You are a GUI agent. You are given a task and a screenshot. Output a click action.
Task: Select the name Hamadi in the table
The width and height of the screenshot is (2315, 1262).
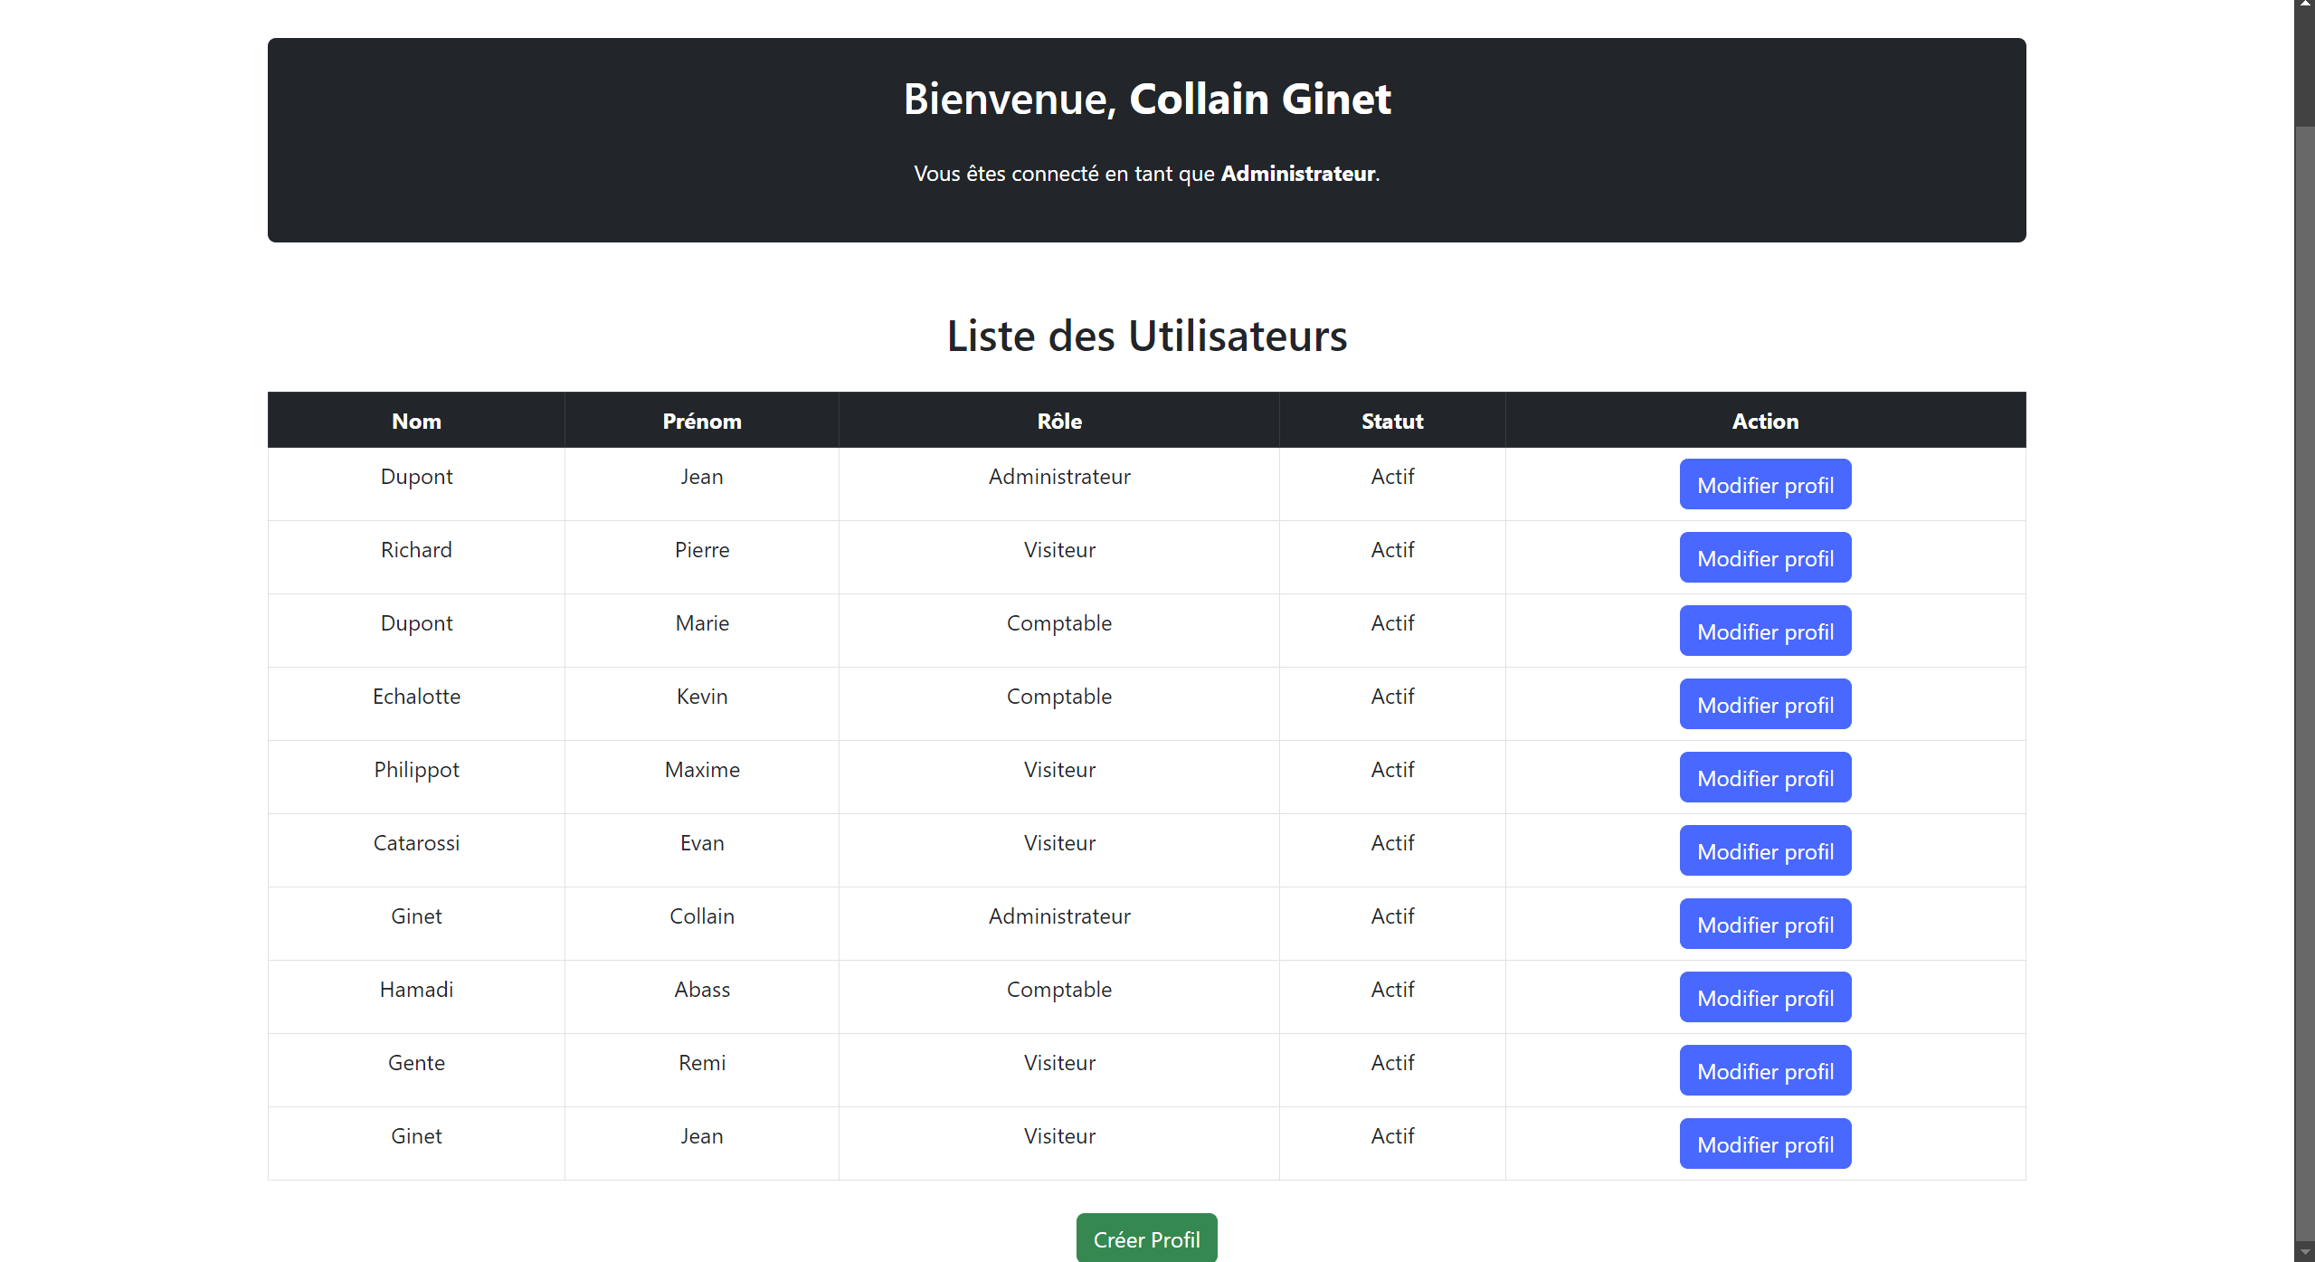click(416, 990)
